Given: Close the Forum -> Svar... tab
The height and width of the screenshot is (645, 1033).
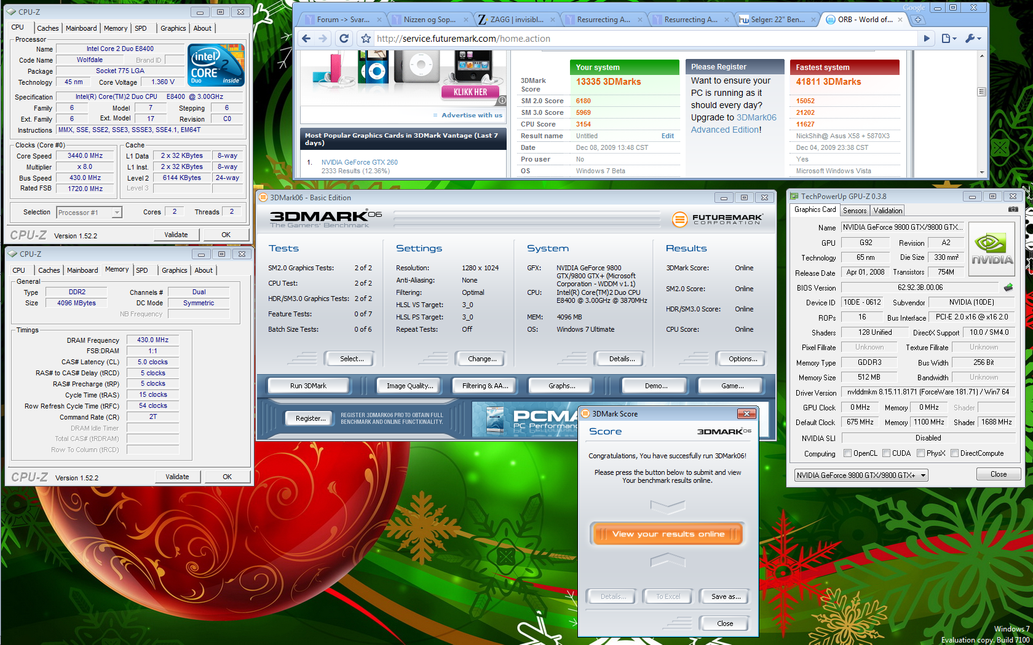Looking at the screenshot, I should [x=379, y=20].
